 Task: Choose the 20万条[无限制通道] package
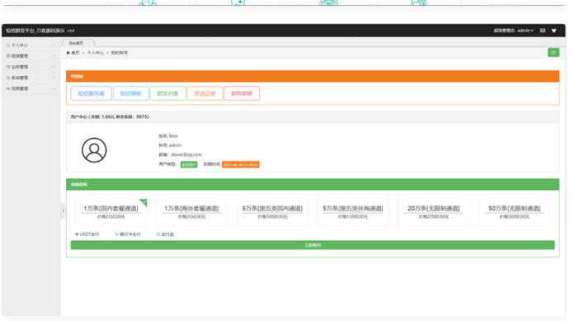point(434,212)
